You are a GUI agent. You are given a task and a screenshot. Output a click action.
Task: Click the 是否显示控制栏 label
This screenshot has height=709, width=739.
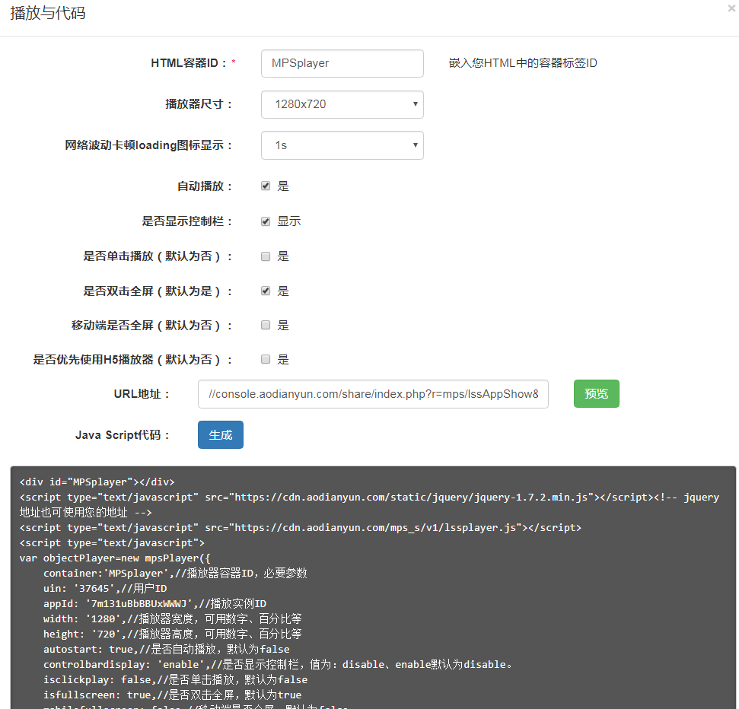[x=187, y=221]
